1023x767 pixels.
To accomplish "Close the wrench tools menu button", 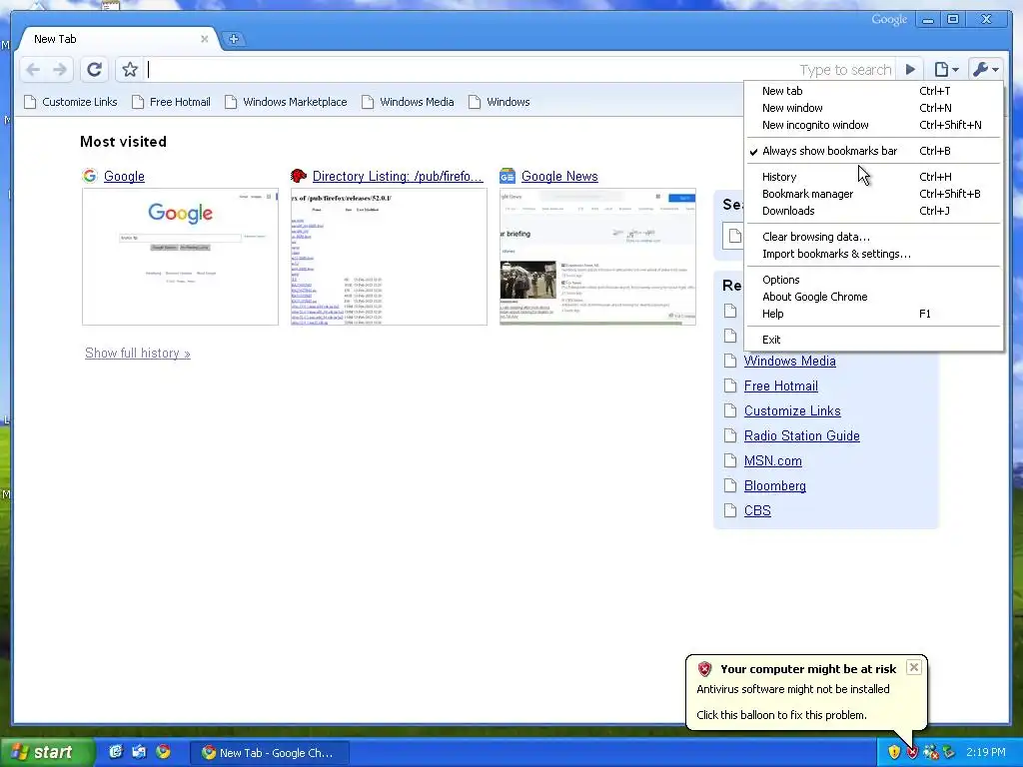I will click(x=985, y=69).
